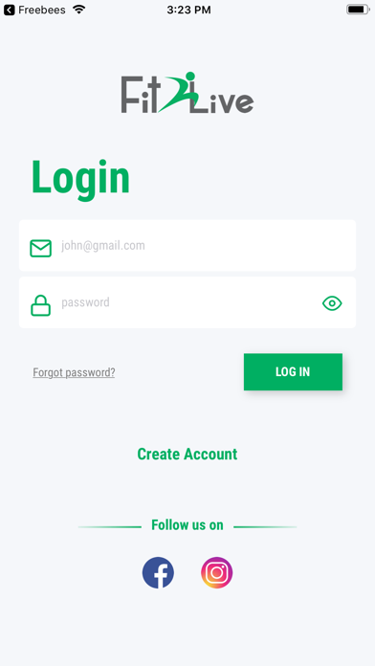Tap the battery indicator icon
Viewport: 375px width, 666px height.
(358, 10)
